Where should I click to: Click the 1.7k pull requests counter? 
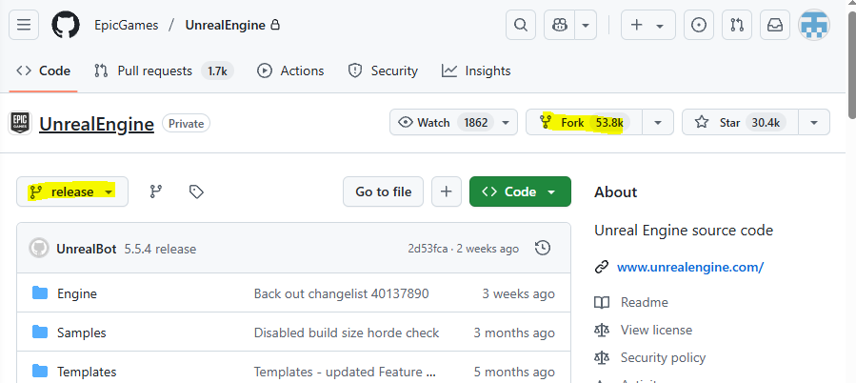click(217, 71)
